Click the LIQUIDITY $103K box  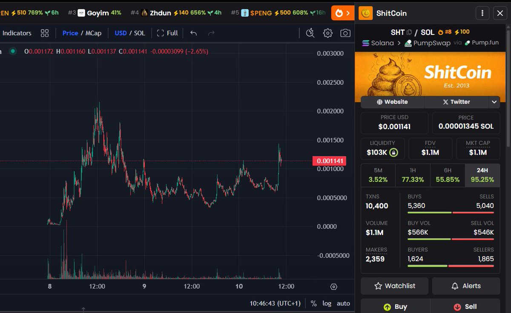click(x=382, y=148)
